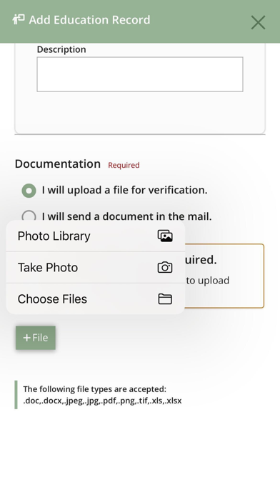The width and height of the screenshot is (280, 497).
Task: Click the Description field label
Action: [61, 49]
